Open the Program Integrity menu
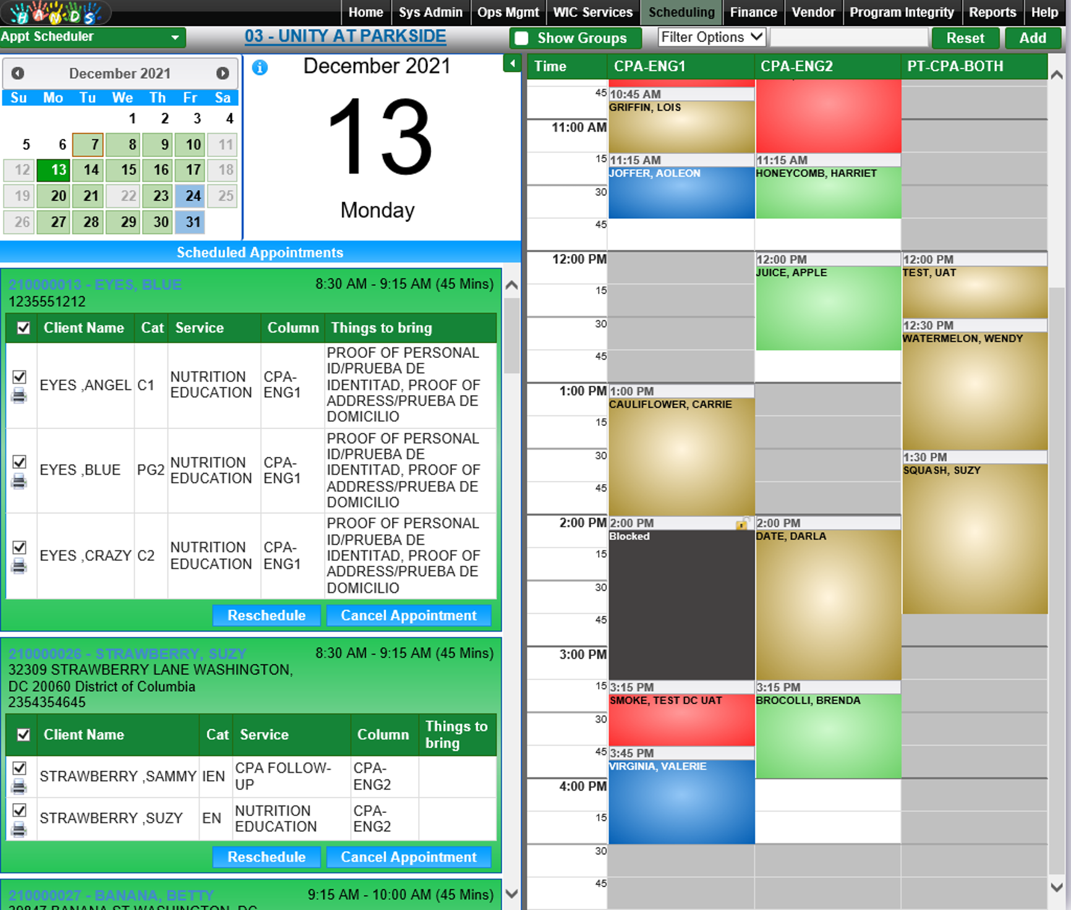Screen dimensions: 1071x910 (901, 12)
